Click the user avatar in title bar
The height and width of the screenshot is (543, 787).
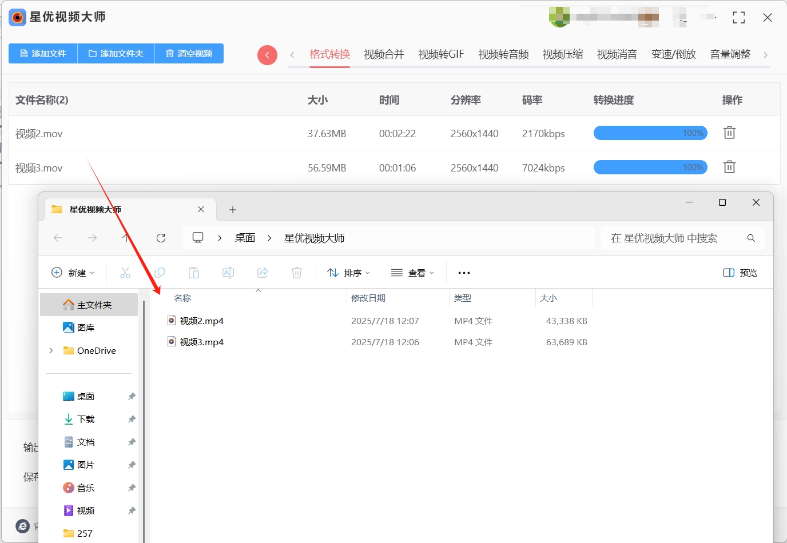point(559,17)
